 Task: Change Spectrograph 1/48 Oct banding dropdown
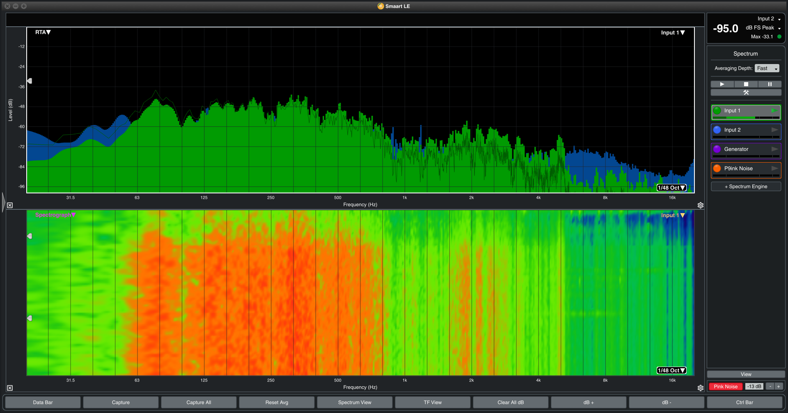[671, 370]
